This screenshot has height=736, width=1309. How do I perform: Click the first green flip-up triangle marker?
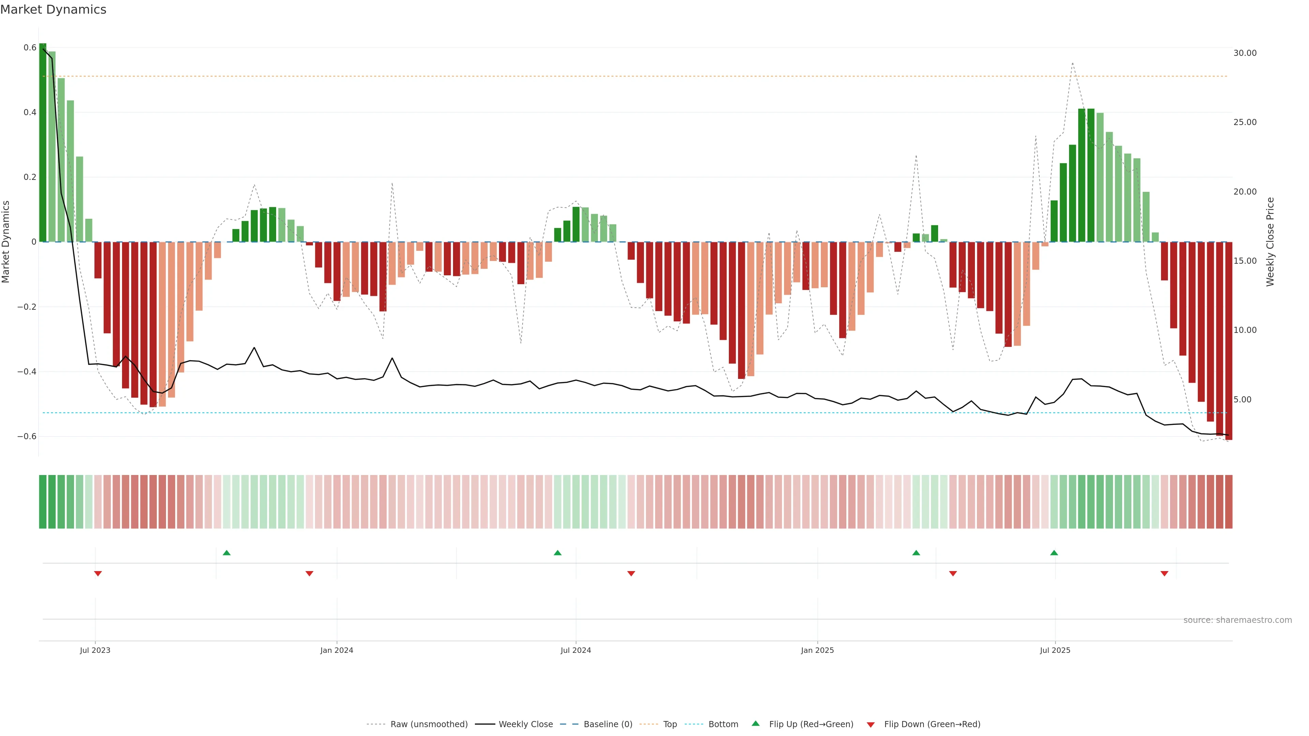tap(227, 553)
